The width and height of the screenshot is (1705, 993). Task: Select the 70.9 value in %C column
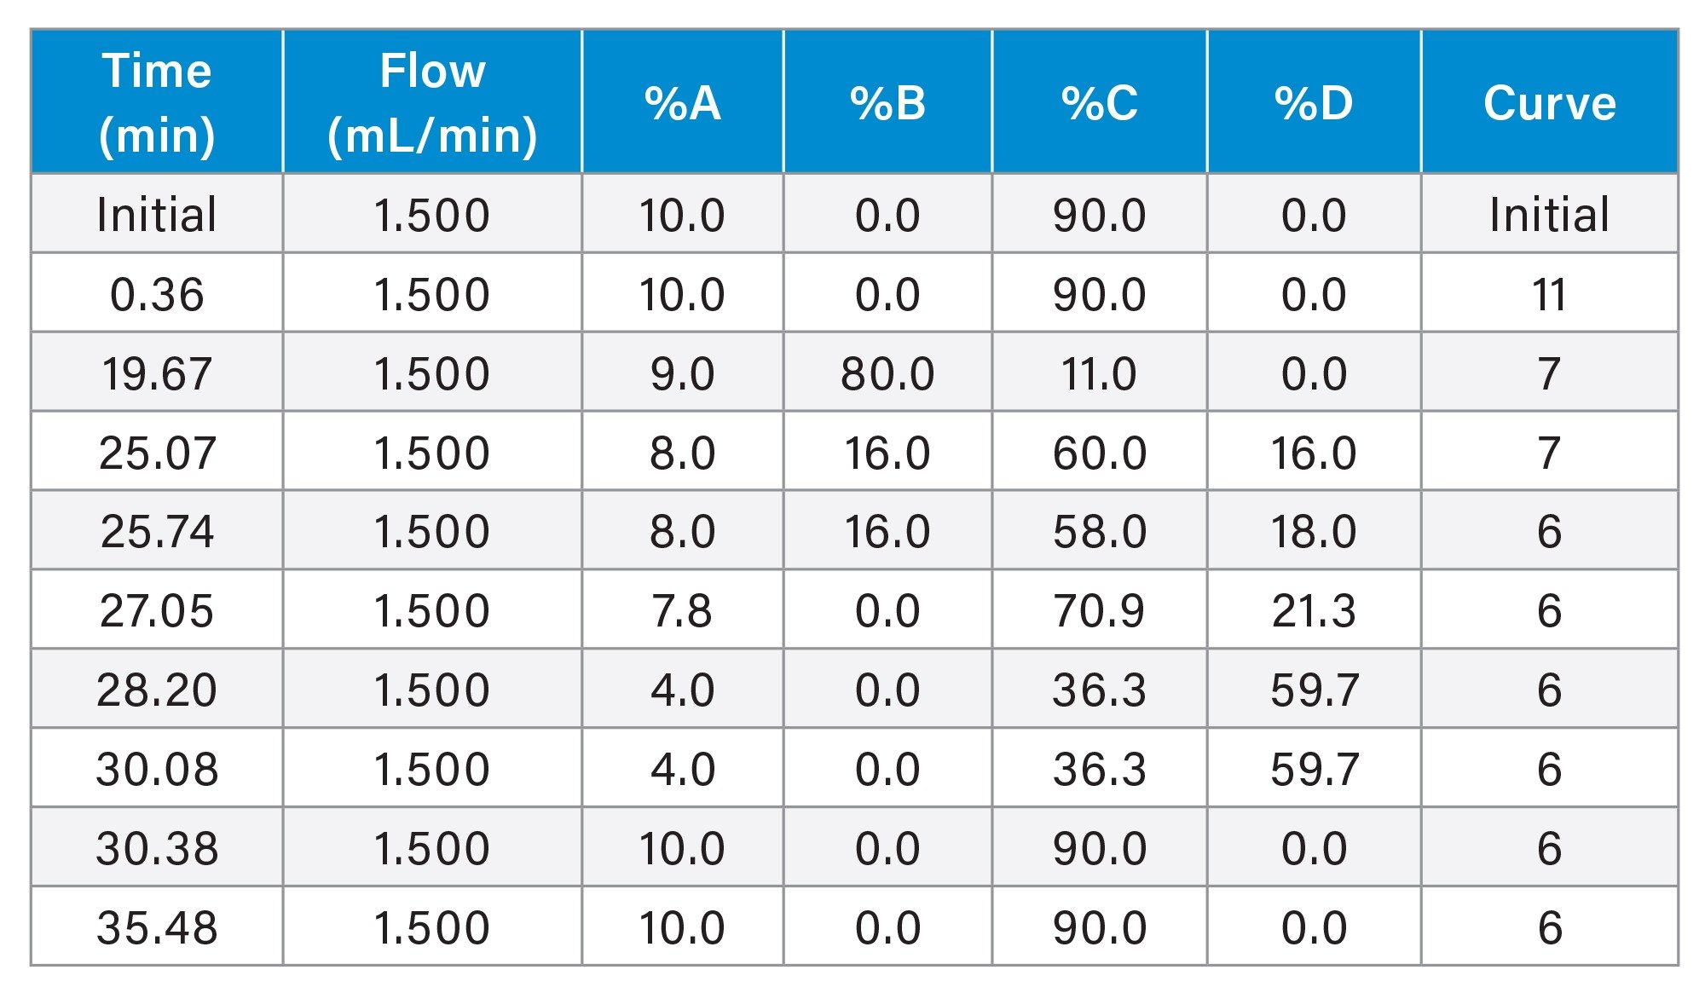pos(1099,611)
